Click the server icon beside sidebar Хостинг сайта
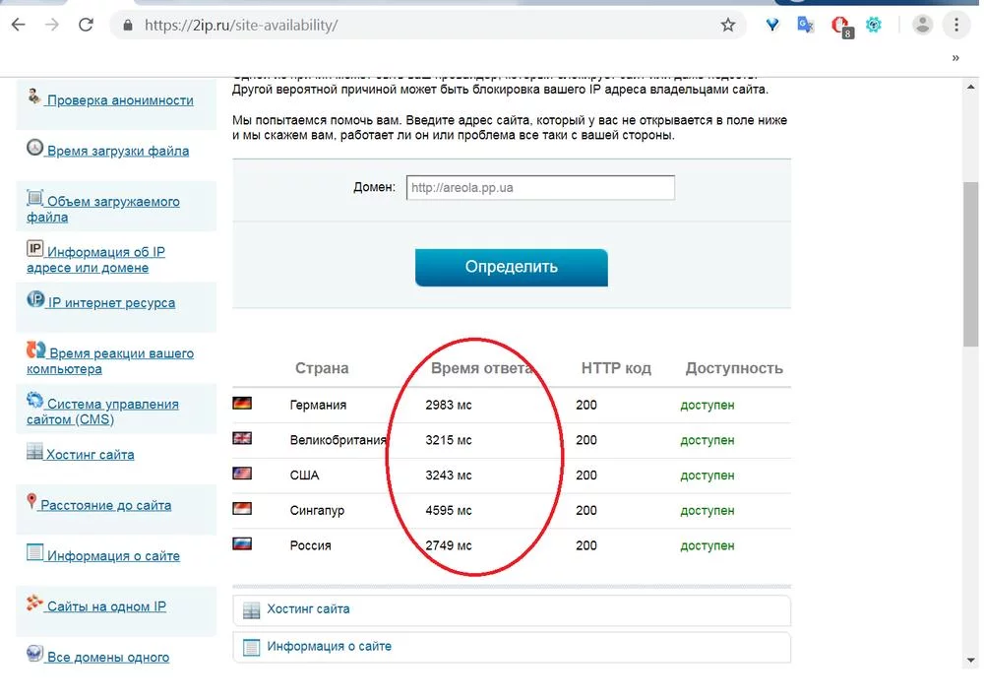 (x=34, y=451)
